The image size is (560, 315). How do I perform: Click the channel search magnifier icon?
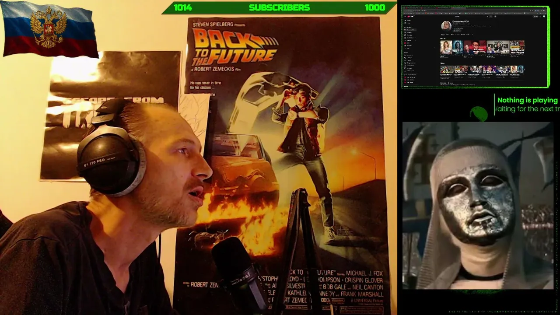pyautogui.click(x=472, y=35)
